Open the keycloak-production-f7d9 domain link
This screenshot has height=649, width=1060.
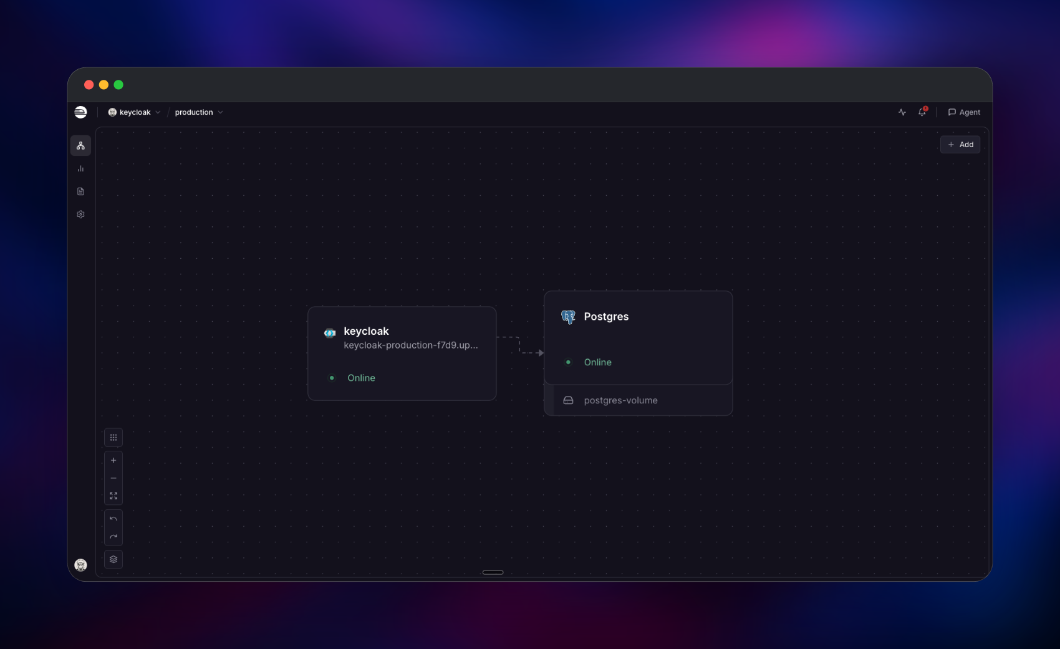click(411, 345)
